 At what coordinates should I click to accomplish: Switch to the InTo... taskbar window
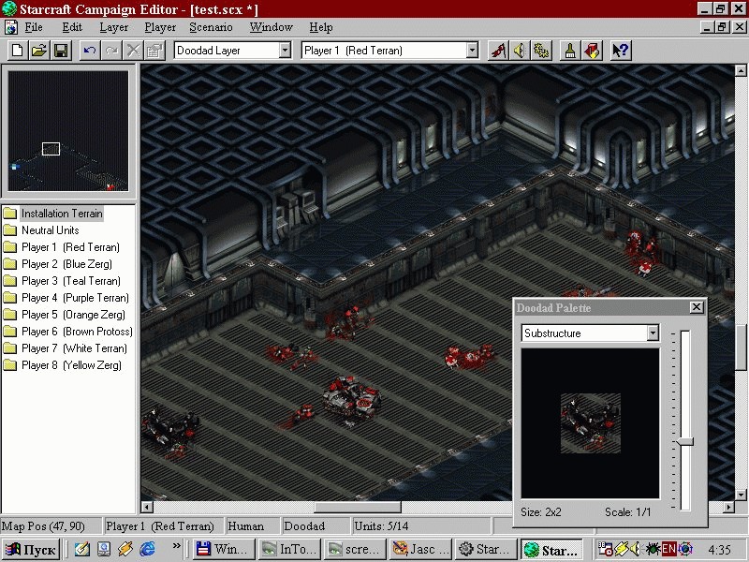pyautogui.click(x=290, y=549)
